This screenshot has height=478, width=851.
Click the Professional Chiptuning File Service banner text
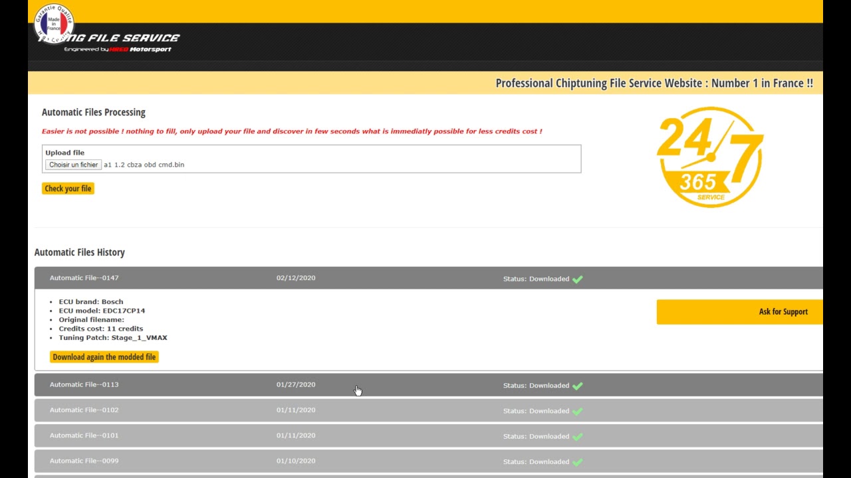[654, 83]
